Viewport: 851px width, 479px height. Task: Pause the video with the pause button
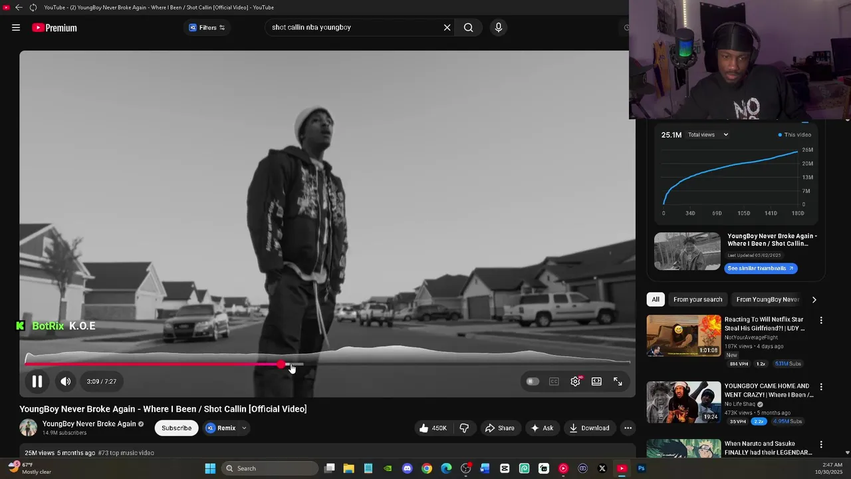pyautogui.click(x=37, y=381)
